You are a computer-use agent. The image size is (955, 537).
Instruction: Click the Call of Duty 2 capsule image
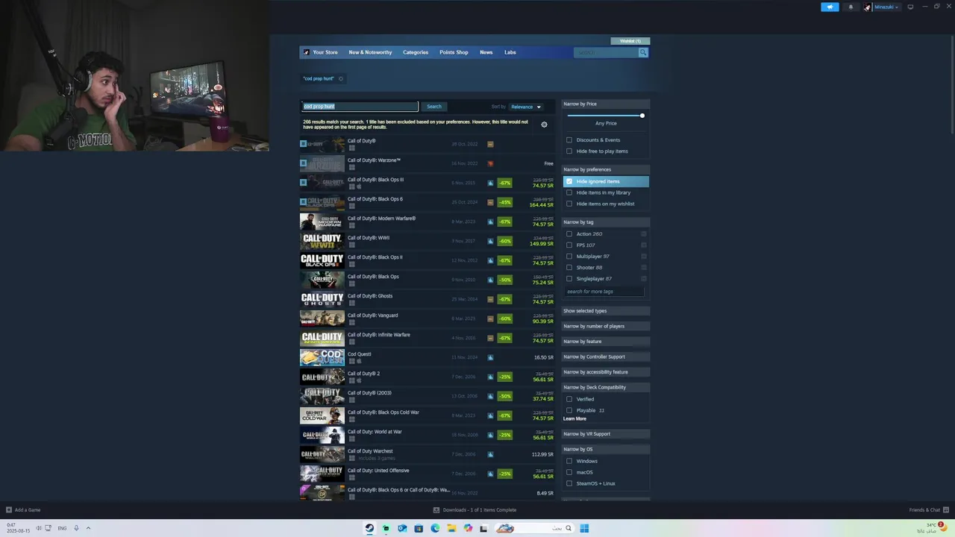tap(322, 377)
